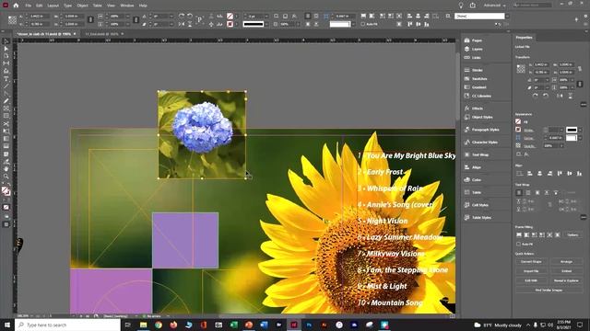
Task: Open the rotation angle dropdown in Control bar
Action: point(171,17)
